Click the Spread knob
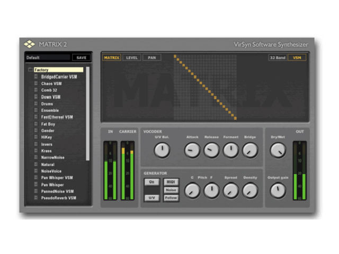This screenshot has height=254, width=339. [x=231, y=191]
